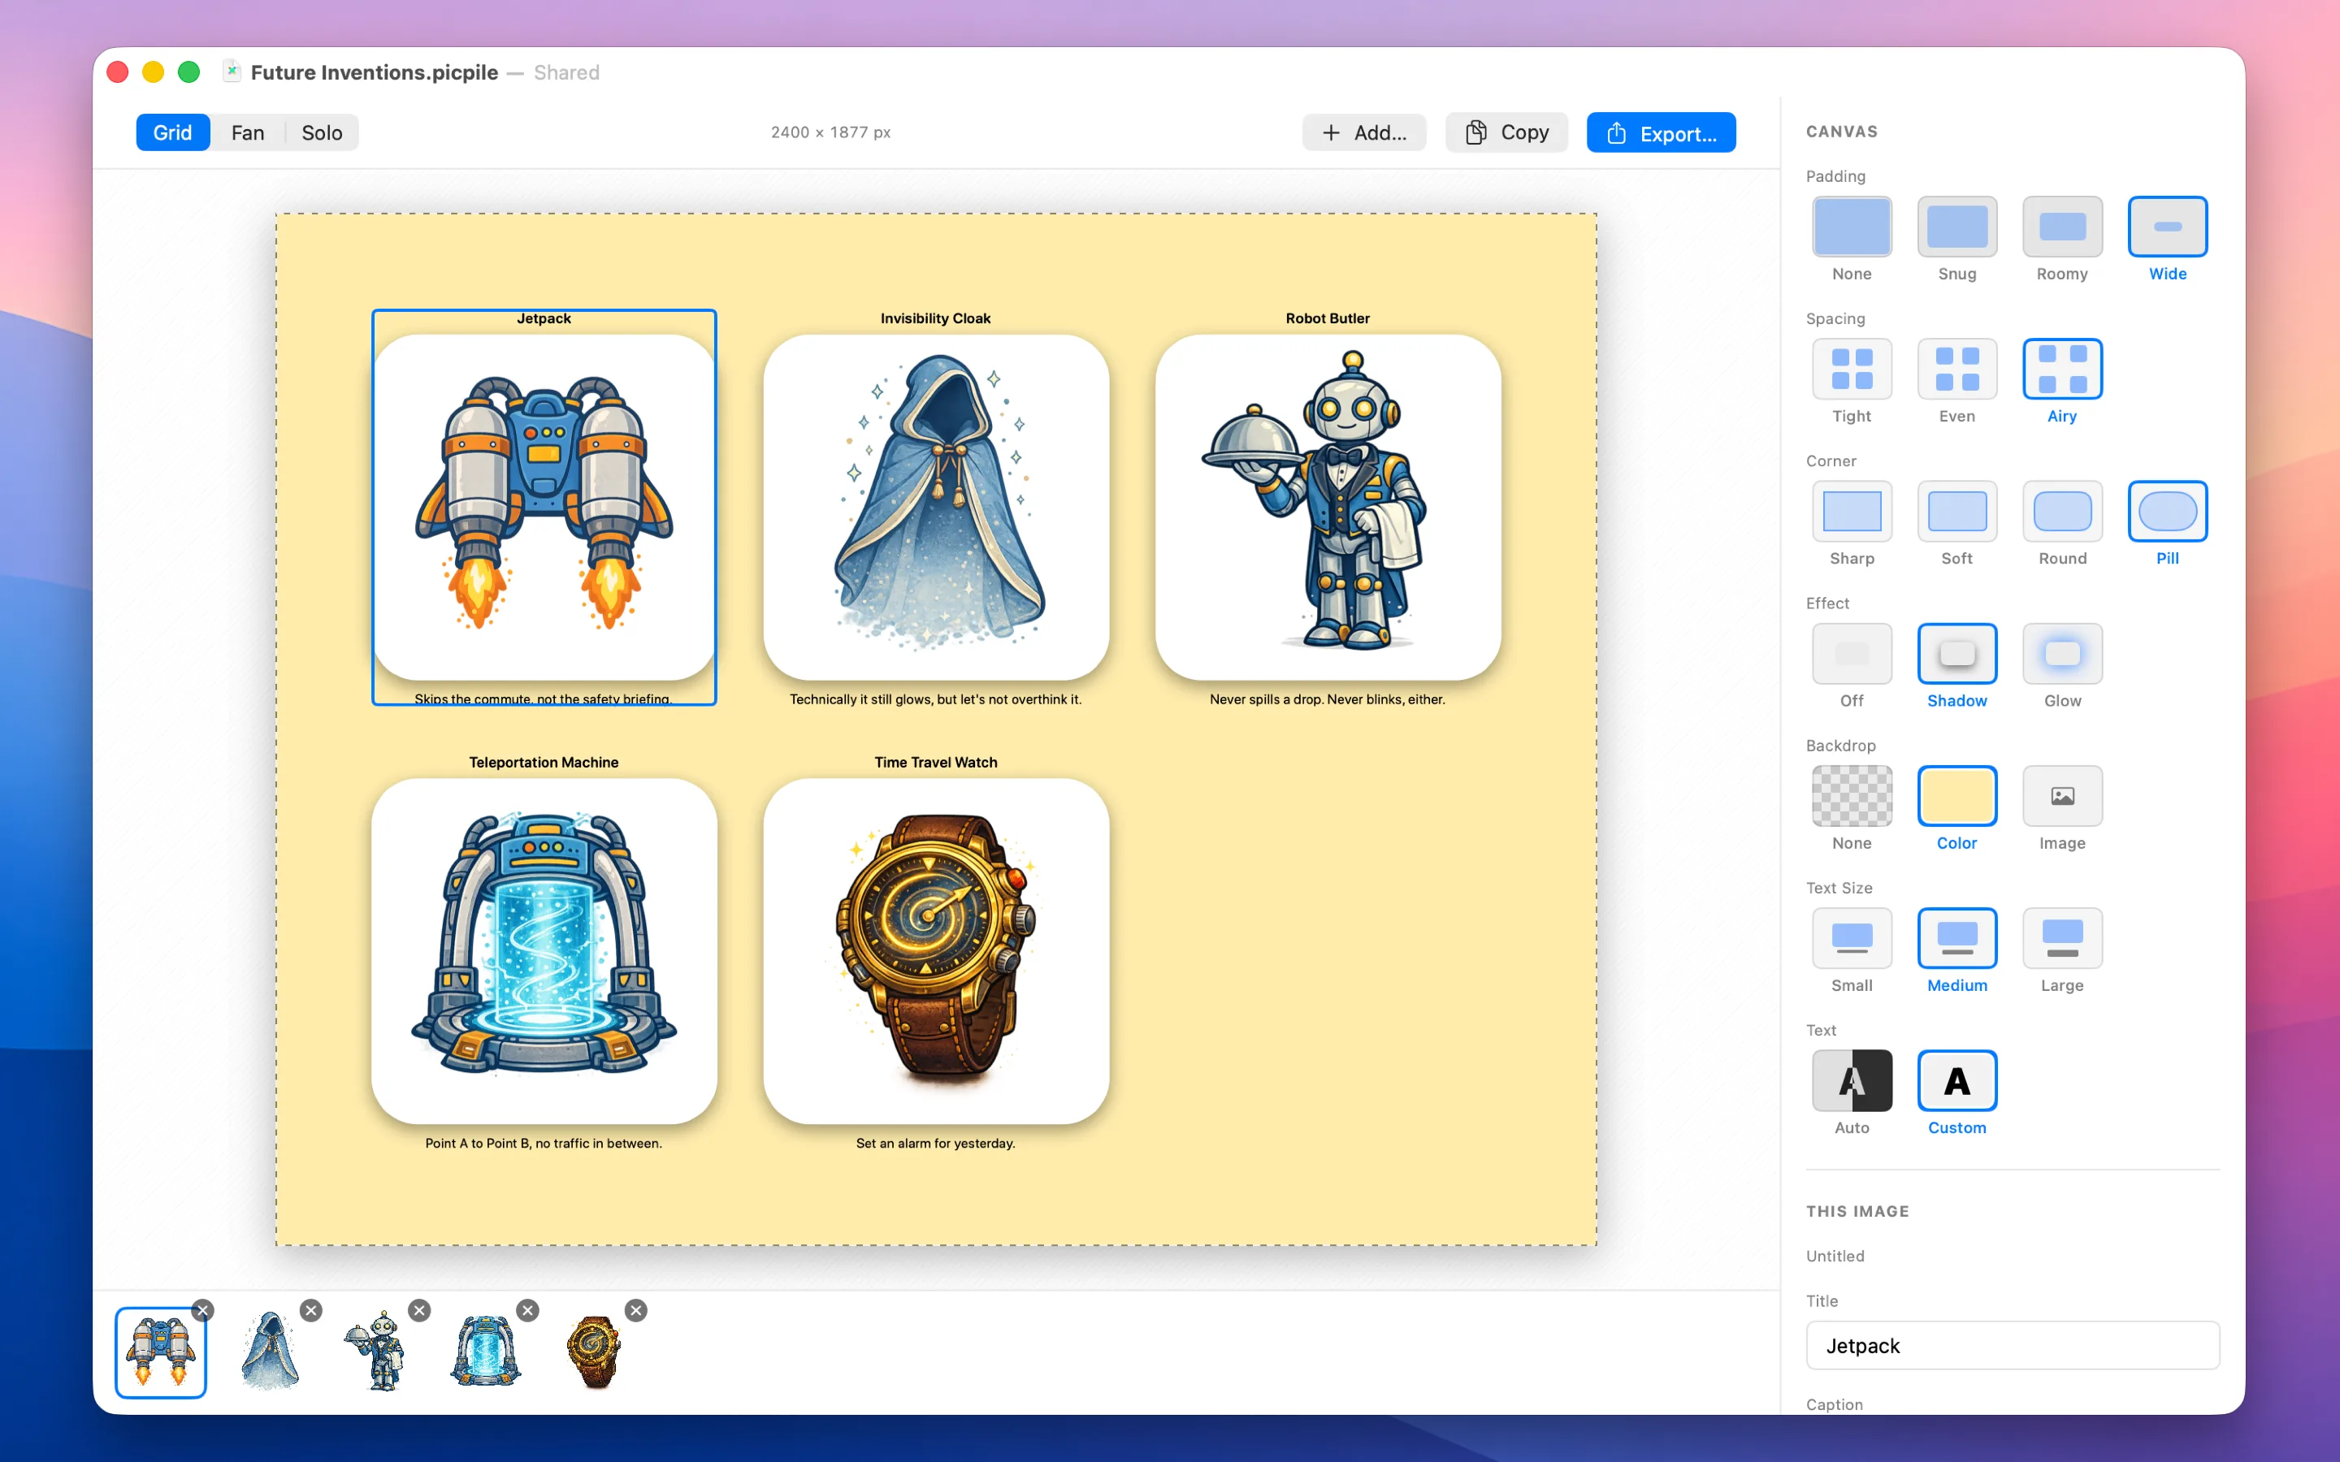The width and height of the screenshot is (2340, 1462).
Task: Select Jetpack thumbnail in filmstrip
Action: 161,1352
